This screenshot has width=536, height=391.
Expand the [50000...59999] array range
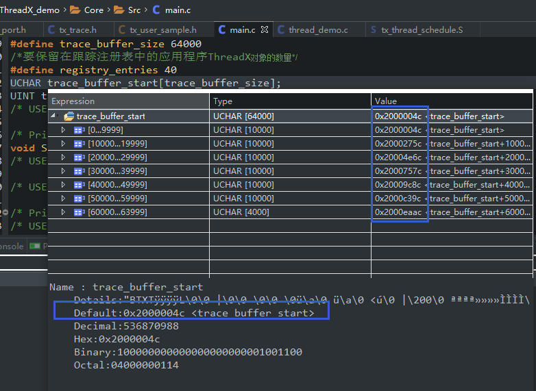(x=63, y=198)
